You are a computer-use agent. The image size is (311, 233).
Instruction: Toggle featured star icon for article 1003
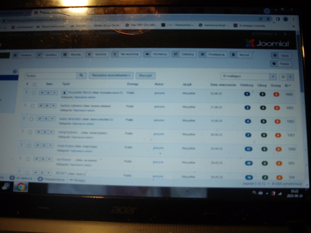click(x=47, y=106)
